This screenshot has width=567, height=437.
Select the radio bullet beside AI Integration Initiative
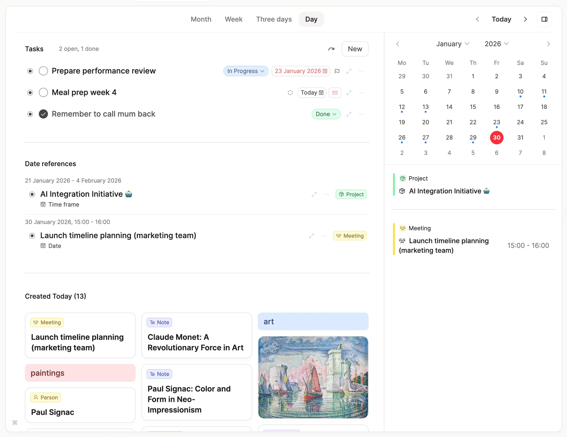[x=32, y=194]
